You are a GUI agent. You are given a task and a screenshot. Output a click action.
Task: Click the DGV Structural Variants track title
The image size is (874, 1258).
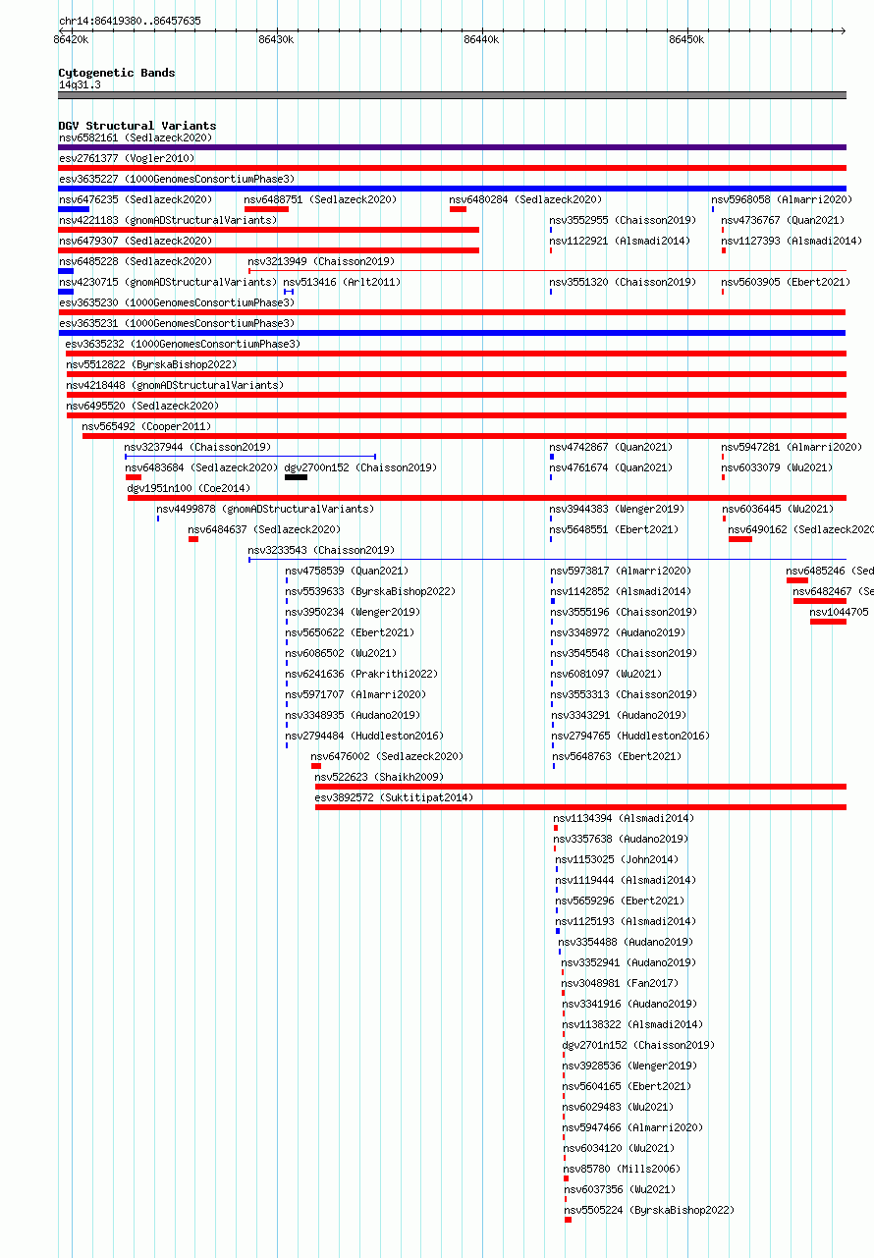coord(137,126)
